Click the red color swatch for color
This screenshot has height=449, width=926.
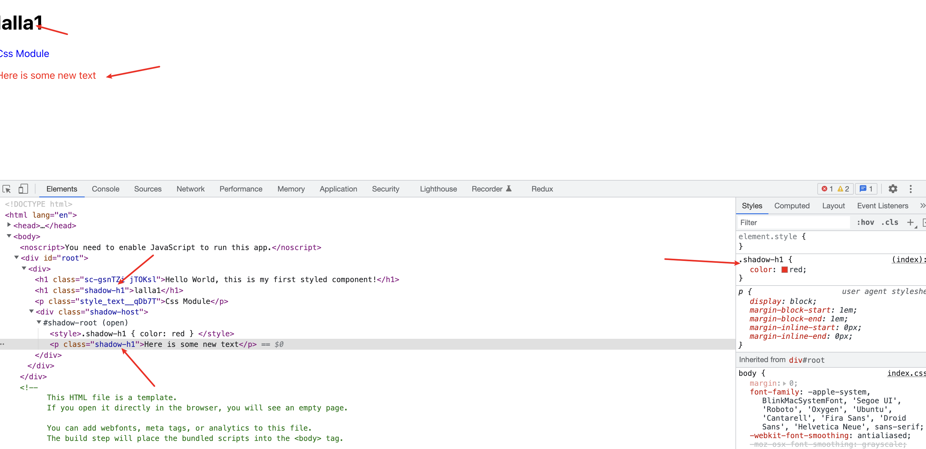coord(785,270)
